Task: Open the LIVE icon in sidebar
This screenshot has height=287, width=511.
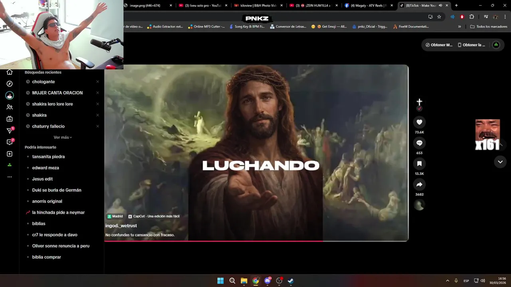Action: 10,119
